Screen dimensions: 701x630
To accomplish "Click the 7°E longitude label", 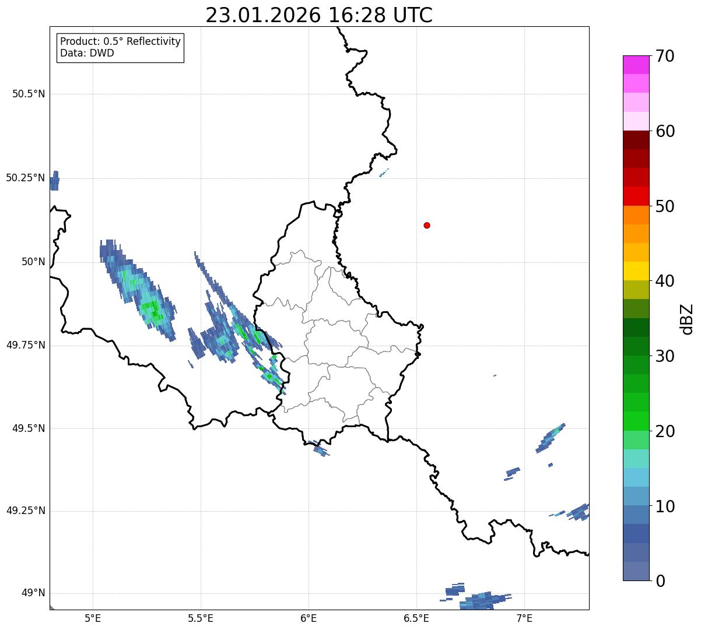I will click(x=524, y=618).
